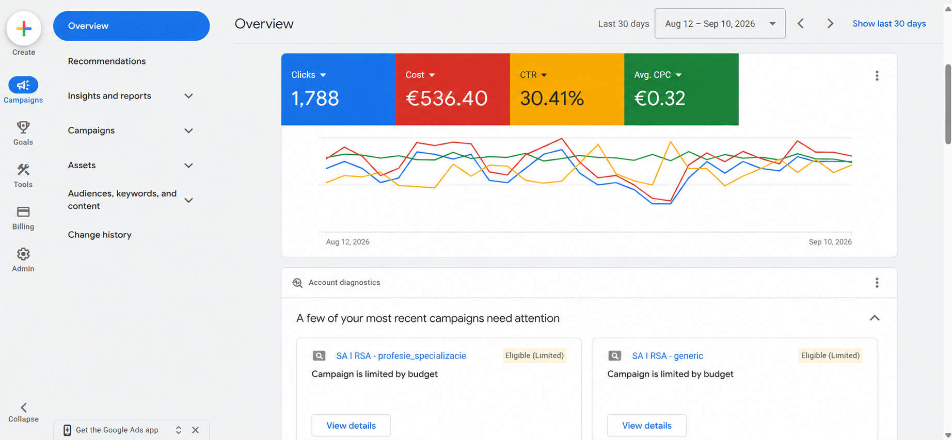Open the Cost metric dropdown
Viewport: 952px width, 440px height.
pyautogui.click(x=432, y=75)
